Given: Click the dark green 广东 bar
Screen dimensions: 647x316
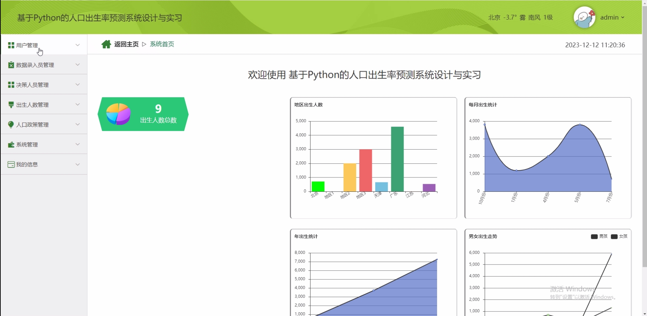Looking at the screenshot, I should [x=397, y=159].
